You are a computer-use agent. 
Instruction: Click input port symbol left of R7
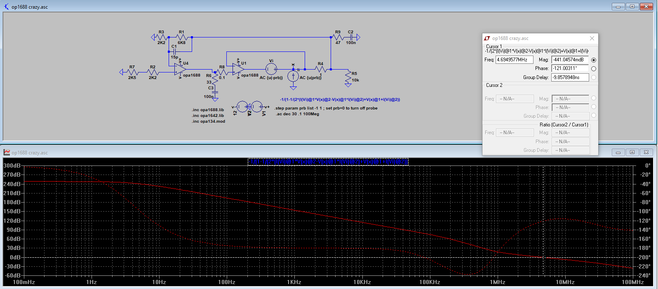pyautogui.click(x=121, y=72)
